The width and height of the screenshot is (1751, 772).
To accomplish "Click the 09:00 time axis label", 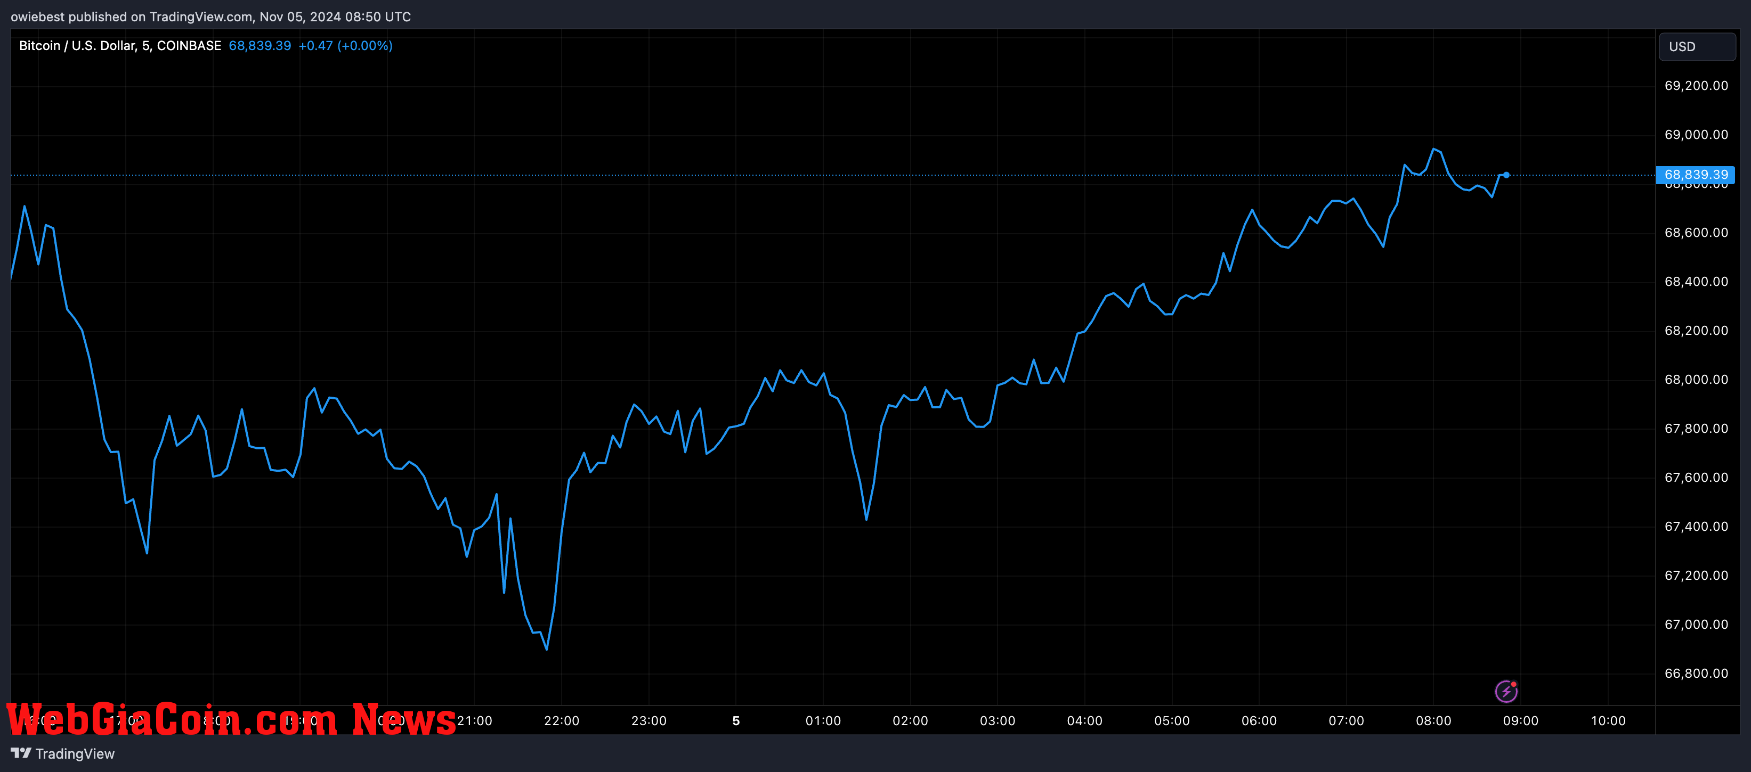I will coord(1521,721).
